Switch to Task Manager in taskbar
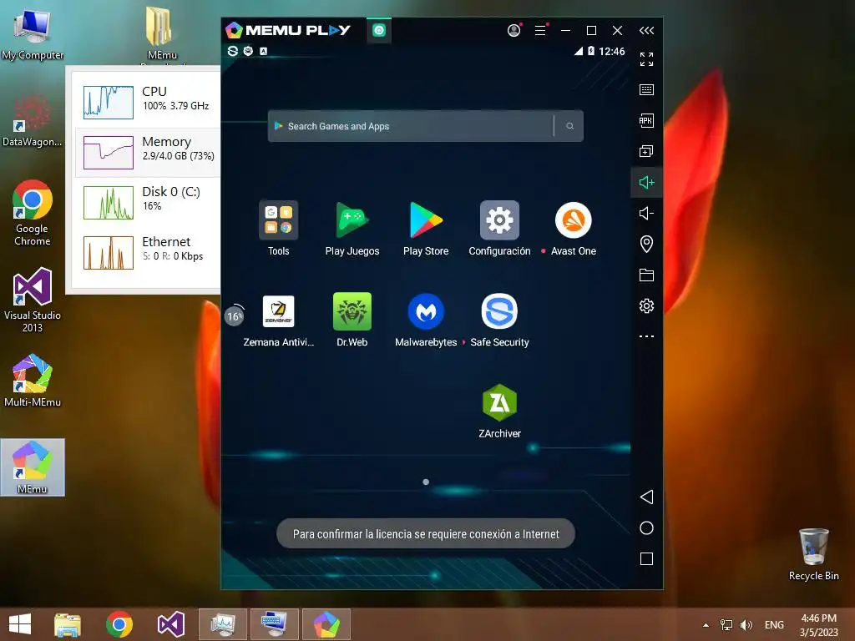The height and width of the screenshot is (641, 855). click(x=222, y=624)
